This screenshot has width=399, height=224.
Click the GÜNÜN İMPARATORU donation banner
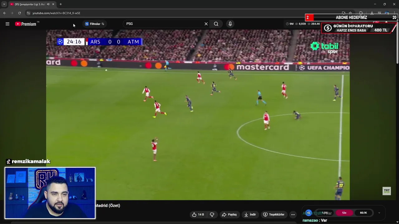coord(359,28)
